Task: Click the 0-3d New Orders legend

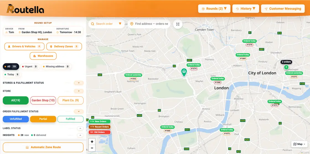Action: coord(99,121)
